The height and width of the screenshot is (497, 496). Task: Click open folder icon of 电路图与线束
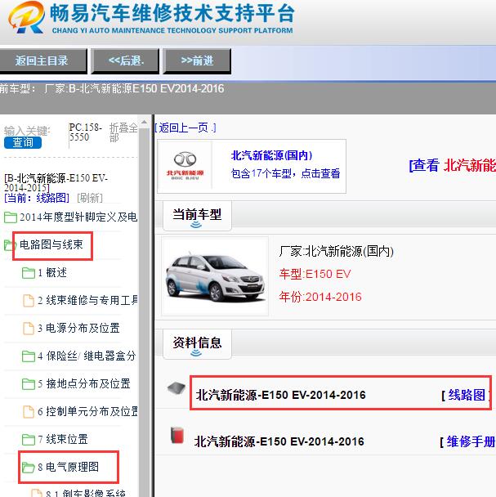(11, 245)
